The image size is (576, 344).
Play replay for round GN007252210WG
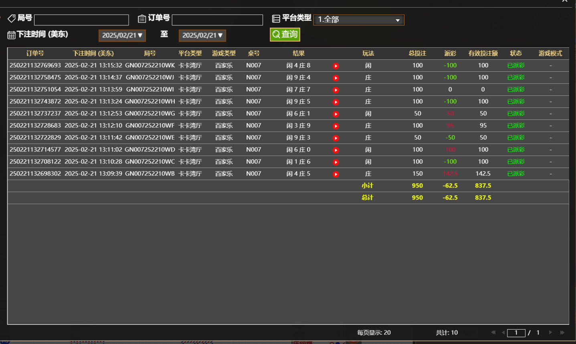(336, 114)
